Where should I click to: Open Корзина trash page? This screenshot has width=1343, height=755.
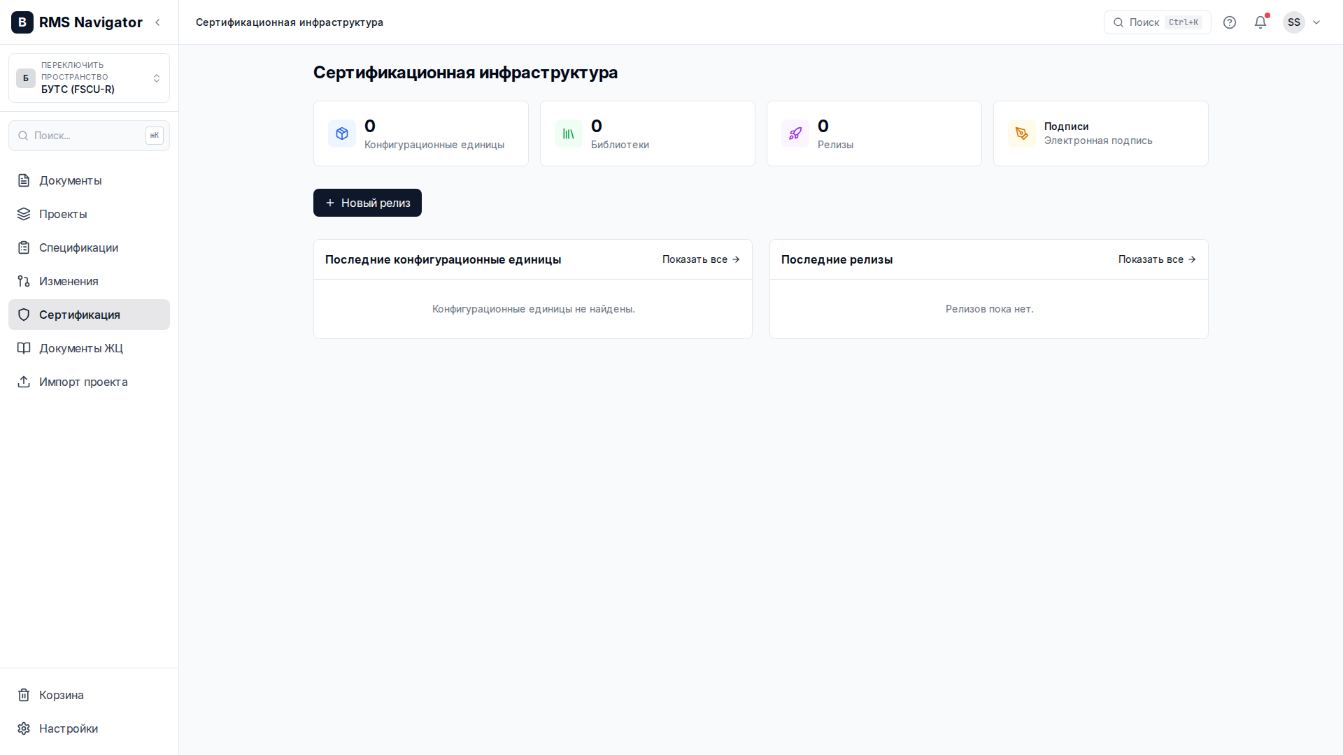(x=89, y=695)
